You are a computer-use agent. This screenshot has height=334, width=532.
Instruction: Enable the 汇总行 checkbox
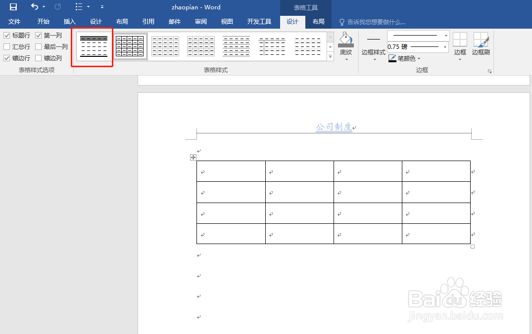tap(7, 46)
